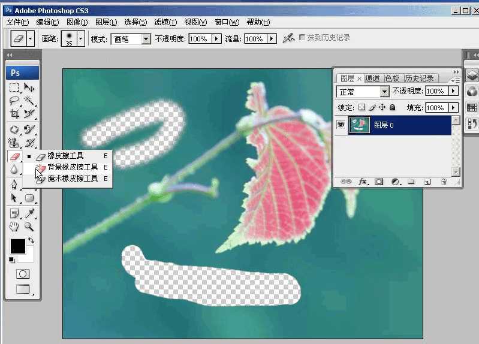Open options bar 不透明度 slider arrow

click(216, 39)
